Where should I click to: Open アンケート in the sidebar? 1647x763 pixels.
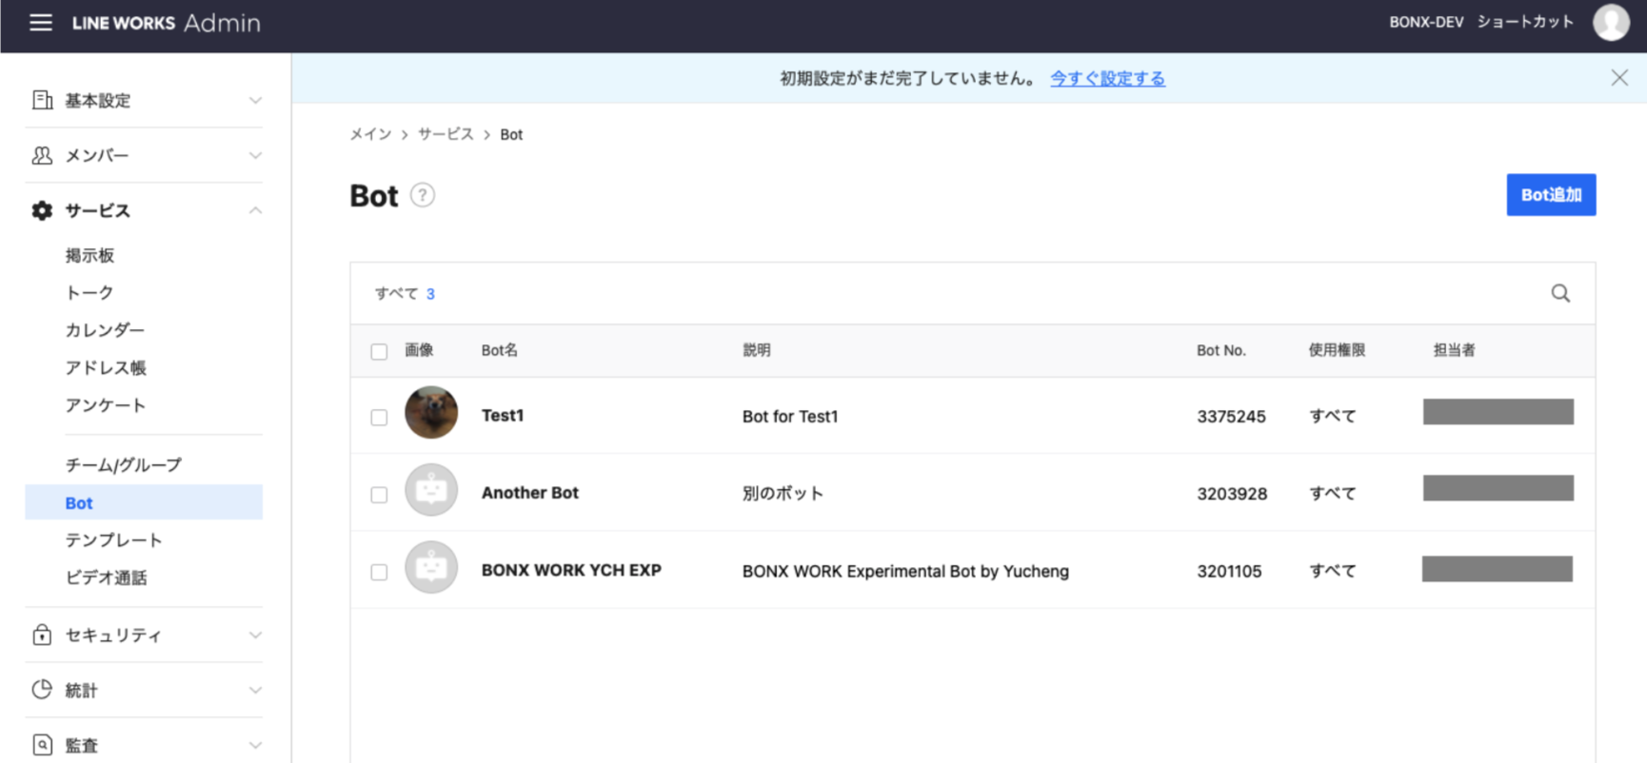tap(106, 405)
